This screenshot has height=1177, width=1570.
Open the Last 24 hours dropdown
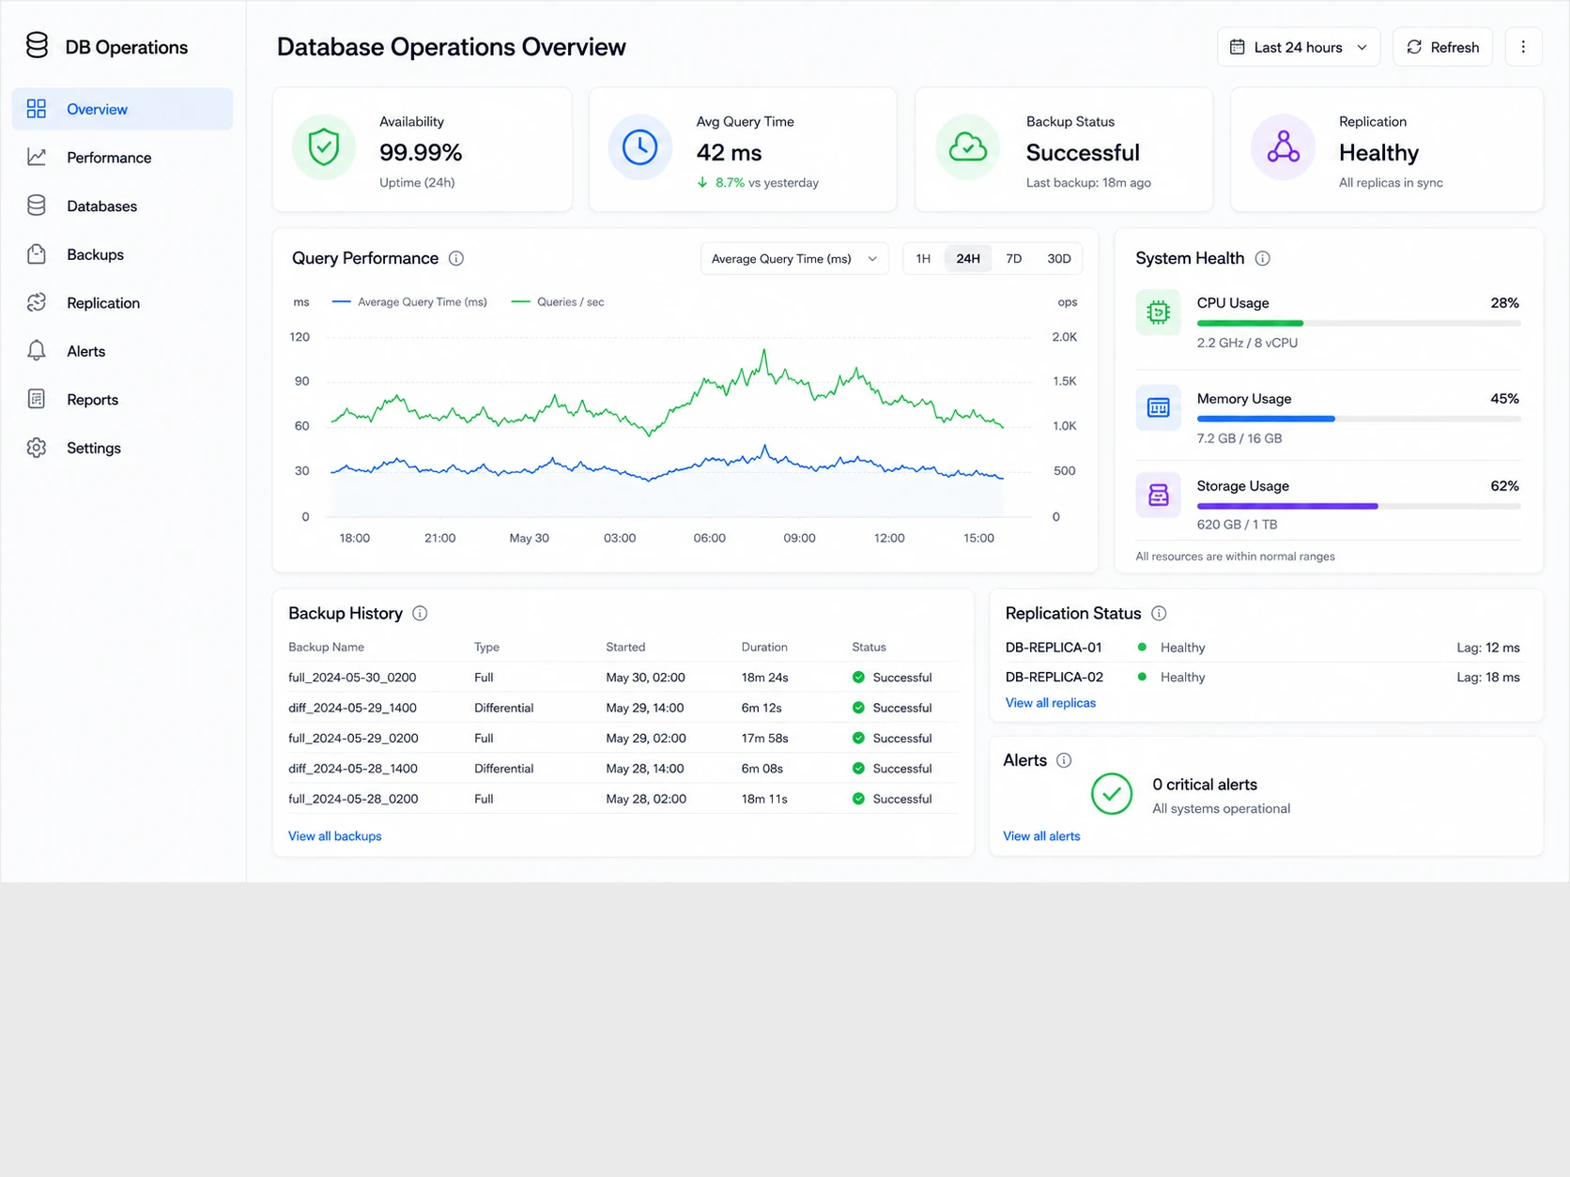click(x=1299, y=47)
